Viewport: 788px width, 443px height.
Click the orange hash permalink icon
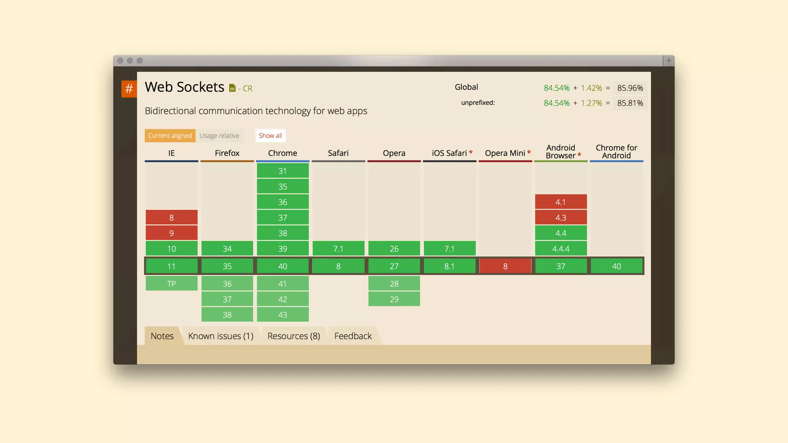(129, 89)
